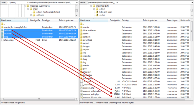
Task: Click the 'admin_RechnungBySofort' folder icon in local list
Action: [x=2, y=27]
